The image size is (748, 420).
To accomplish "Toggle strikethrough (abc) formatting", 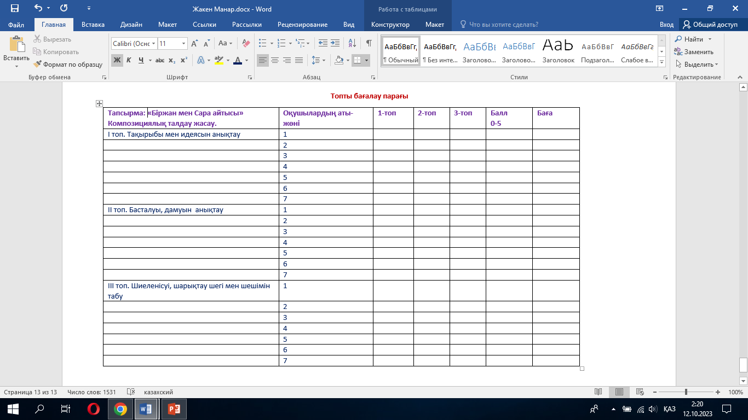I will click(159, 60).
